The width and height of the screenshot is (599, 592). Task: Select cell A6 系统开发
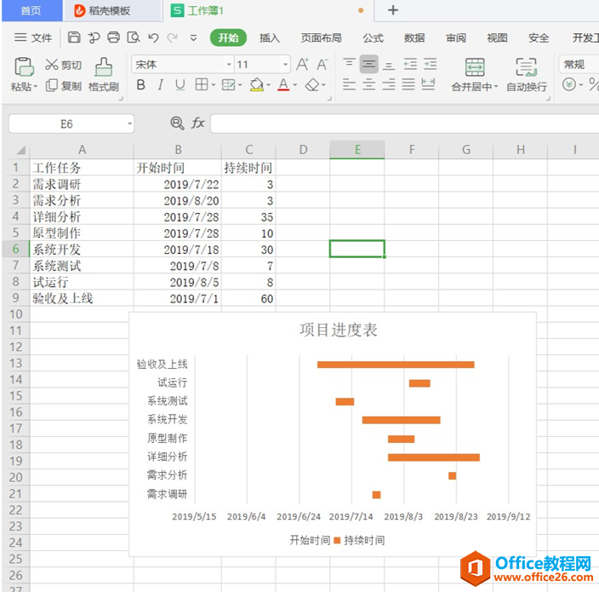click(x=82, y=250)
